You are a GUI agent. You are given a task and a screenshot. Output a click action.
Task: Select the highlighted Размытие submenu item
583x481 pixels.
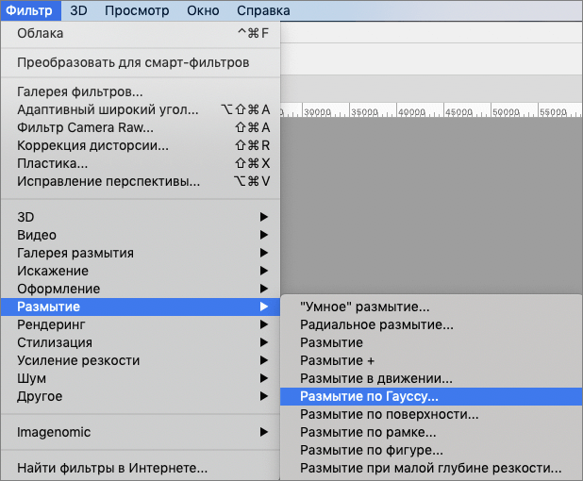[x=141, y=307]
